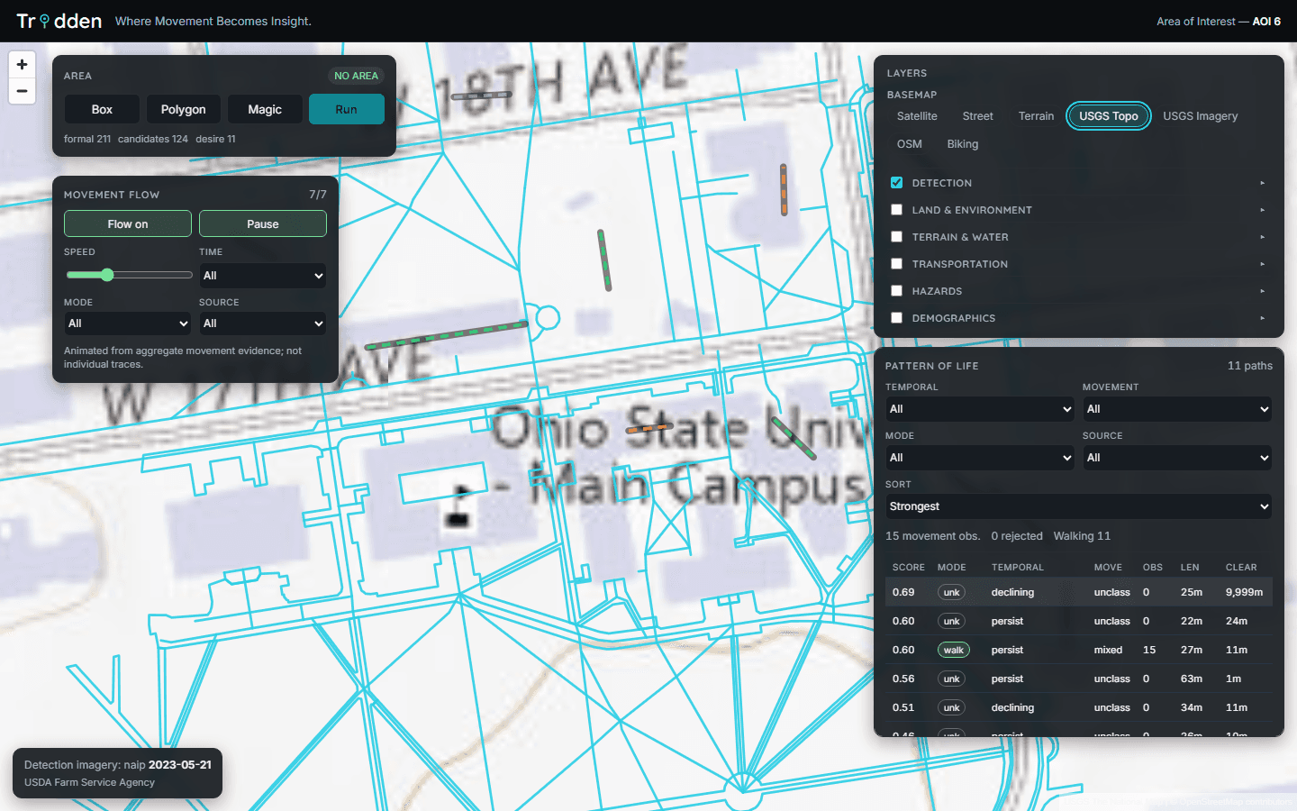Open the Pattern of Life Temporal dropdown
Image resolution: width=1297 pixels, height=811 pixels.
pos(980,409)
